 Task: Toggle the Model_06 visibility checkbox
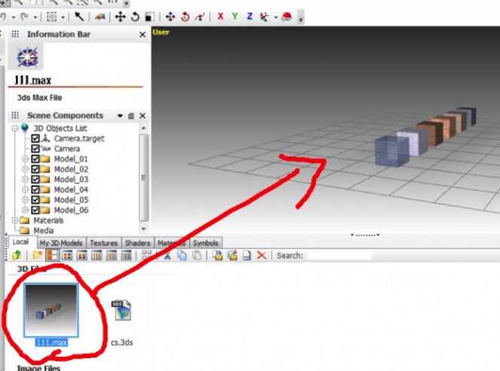tap(35, 210)
